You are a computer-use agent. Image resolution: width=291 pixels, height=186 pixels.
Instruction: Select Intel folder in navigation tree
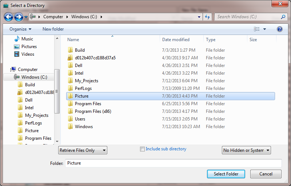point(29,108)
